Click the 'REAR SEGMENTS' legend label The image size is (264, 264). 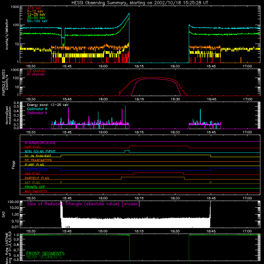click(44, 257)
